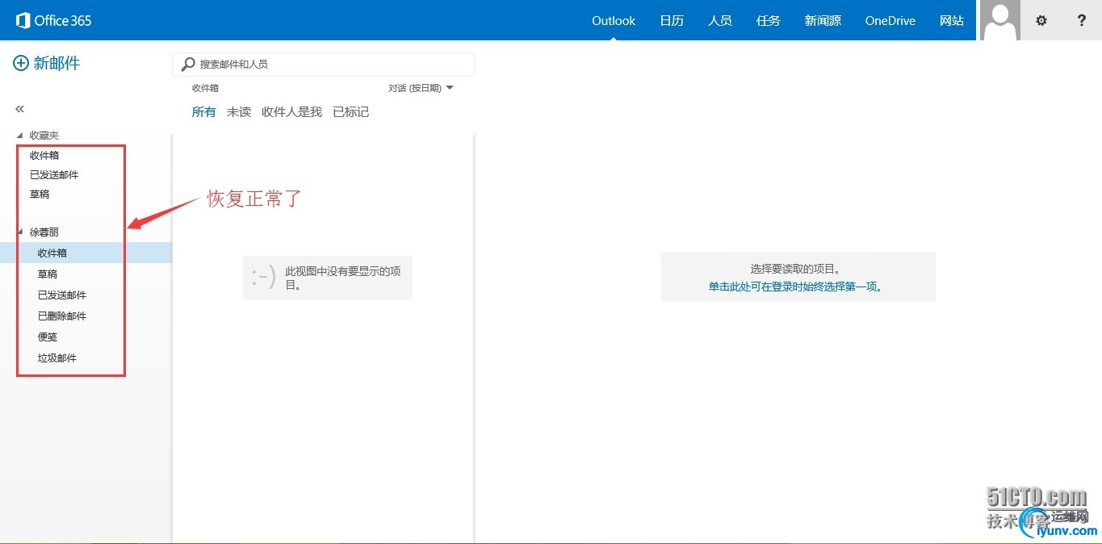This screenshot has height=544, width=1102.
Task: Collapse the folder pane with the double chevron
Action: (x=20, y=109)
